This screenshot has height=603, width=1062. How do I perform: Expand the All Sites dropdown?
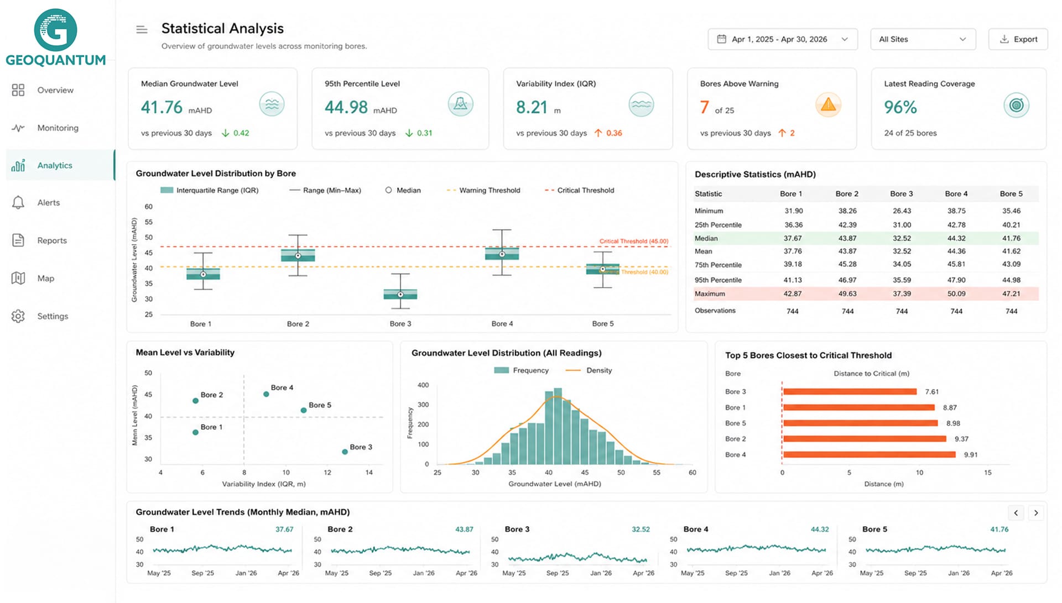923,39
